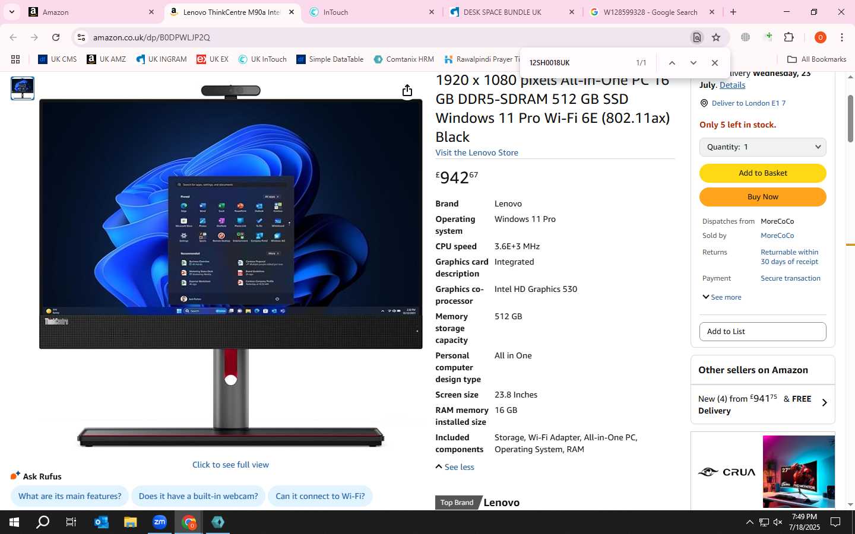Click to see full view of image
Screen dimensions: 855x534
click(230, 465)
